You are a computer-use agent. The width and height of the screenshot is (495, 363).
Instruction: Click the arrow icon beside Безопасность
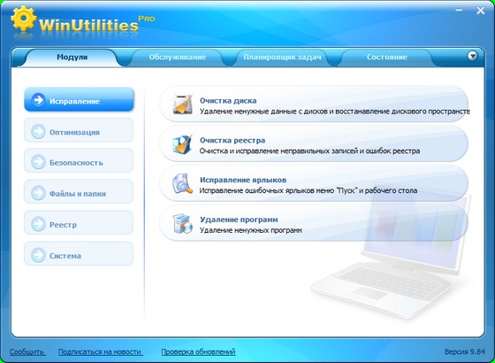click(x=38, y=162)
